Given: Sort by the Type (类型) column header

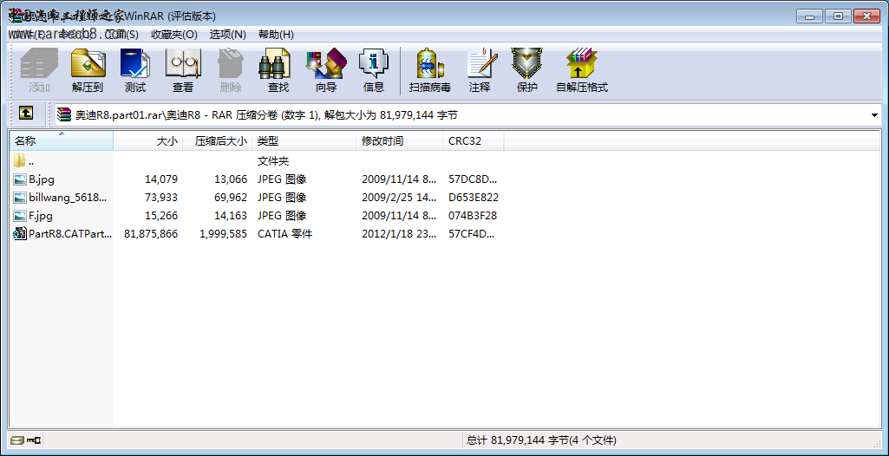Looking at the screenshot, I should (x=304, y=141).
